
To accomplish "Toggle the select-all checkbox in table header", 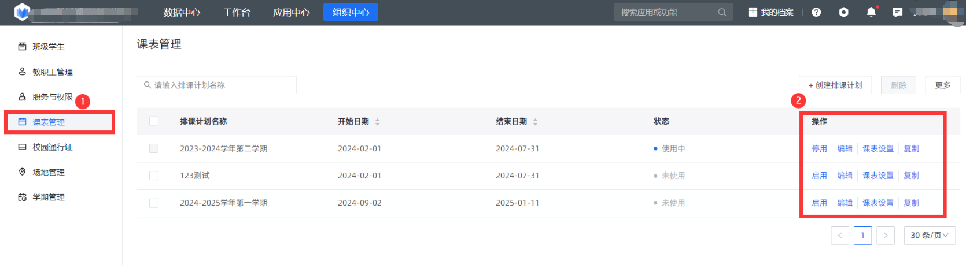I will click(x=154, y=121).
